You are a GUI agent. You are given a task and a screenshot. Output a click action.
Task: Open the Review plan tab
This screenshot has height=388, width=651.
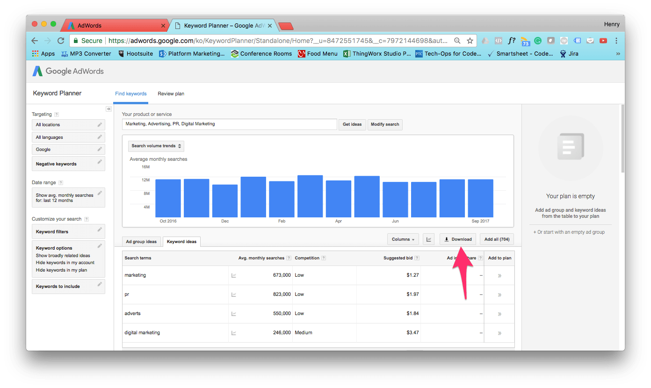coord(171,94)
